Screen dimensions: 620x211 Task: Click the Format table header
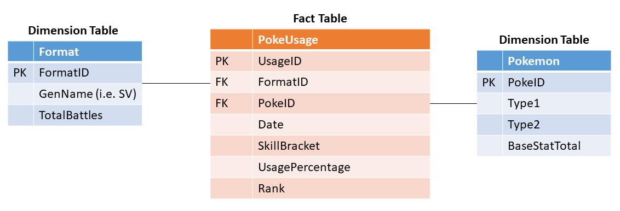point(74,52)
